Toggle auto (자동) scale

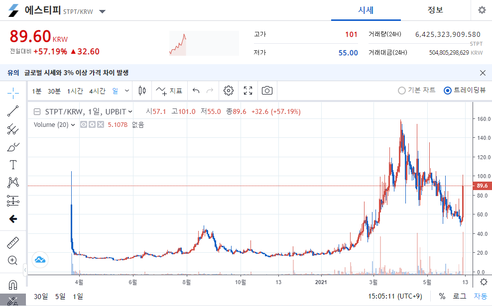pos(481,296)
